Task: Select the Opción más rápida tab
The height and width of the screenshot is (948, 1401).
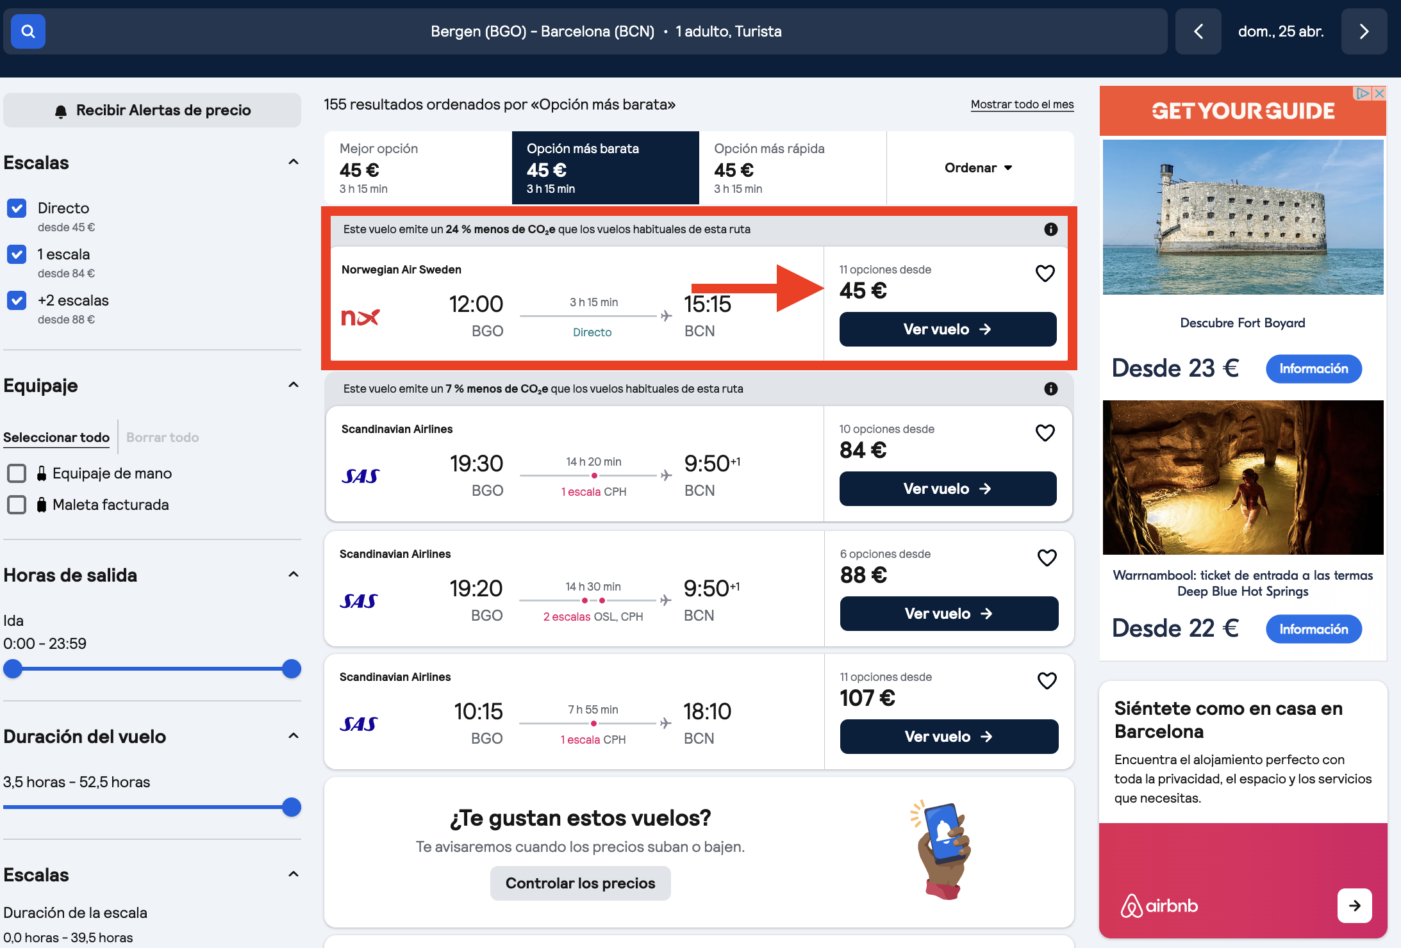Action: point(793,168)
